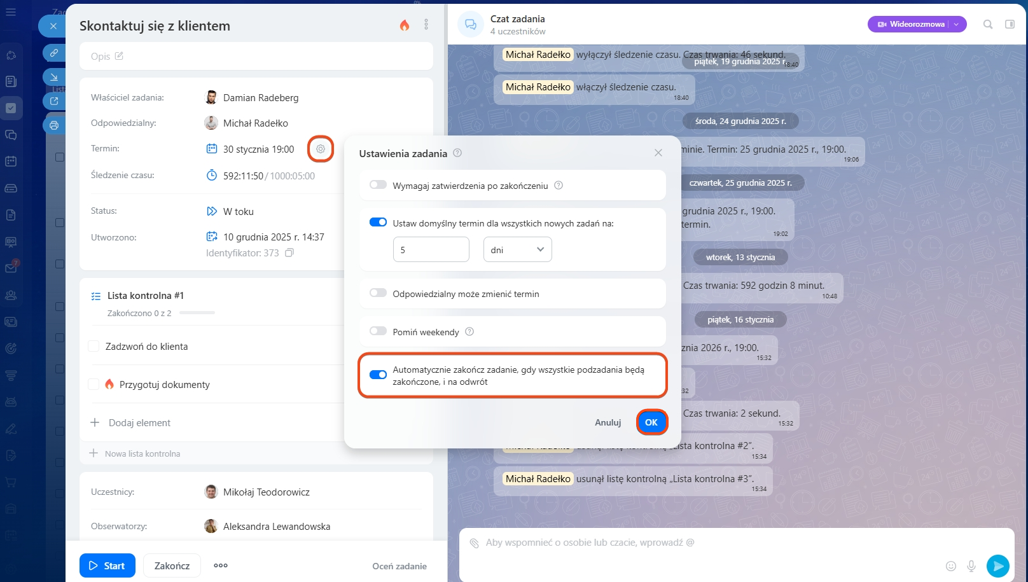Click the task settings gear icon
The width and height of the screenshot is (1028, 582).
321,149
